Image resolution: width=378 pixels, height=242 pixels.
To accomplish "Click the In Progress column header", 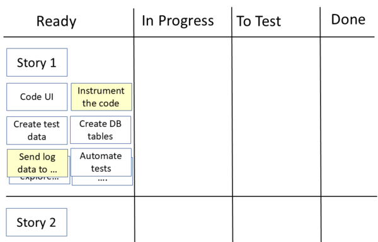I will [x=178, y=21].
